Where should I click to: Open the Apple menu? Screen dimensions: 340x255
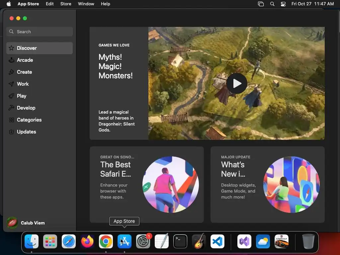point(9,4)
